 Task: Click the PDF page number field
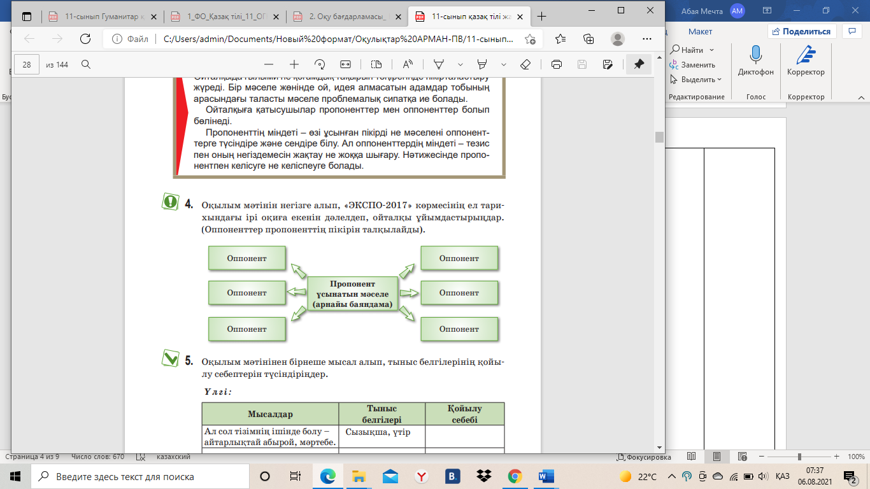(x=27, y=64)
